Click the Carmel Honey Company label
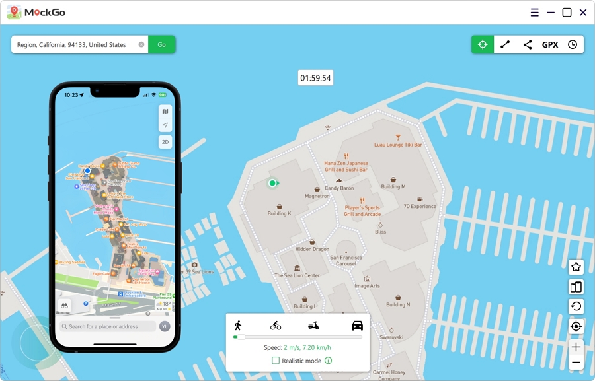The width and height of the screenshot is (595, 381). click(389, 375)
